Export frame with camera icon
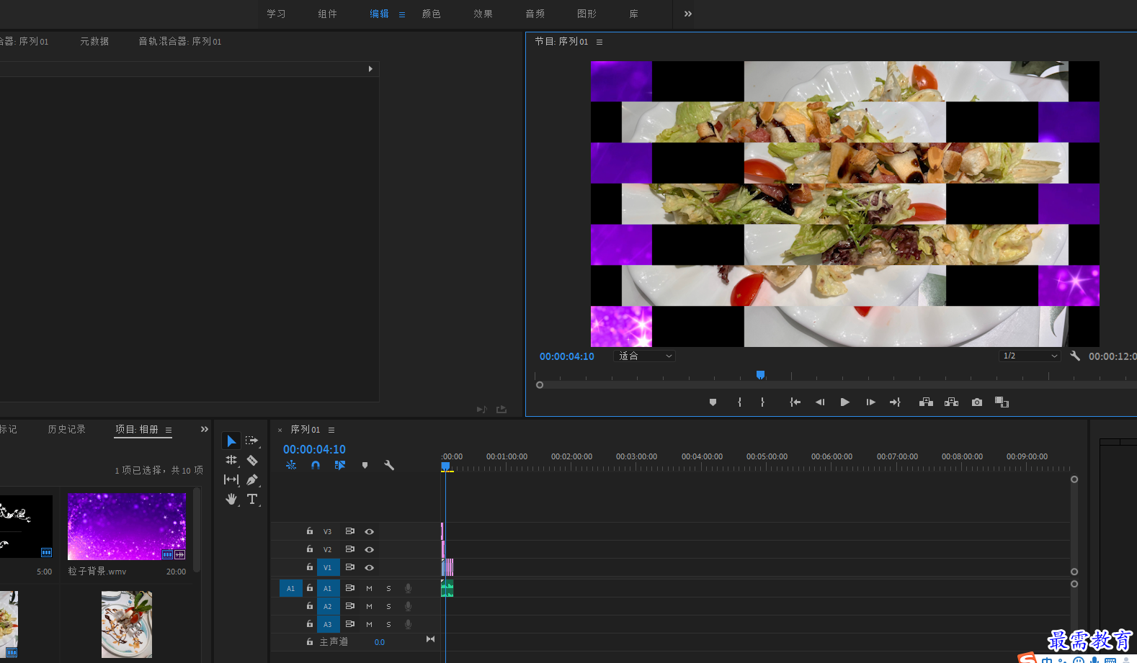 (977, 402)
